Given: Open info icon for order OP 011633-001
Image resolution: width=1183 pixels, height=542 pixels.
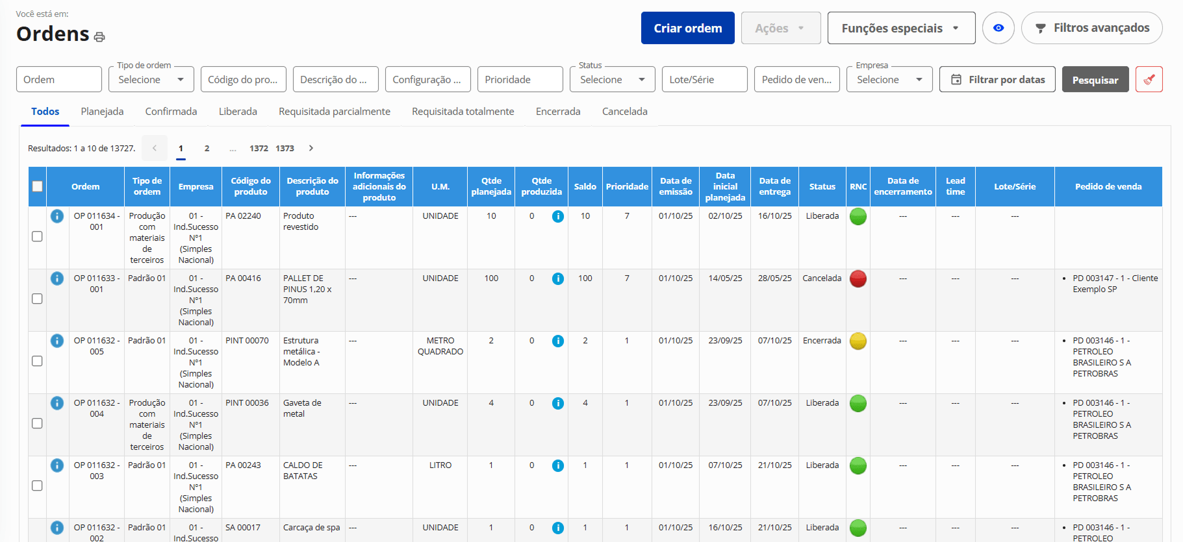Looking at the screenshot, I should [x=57, y=278].
